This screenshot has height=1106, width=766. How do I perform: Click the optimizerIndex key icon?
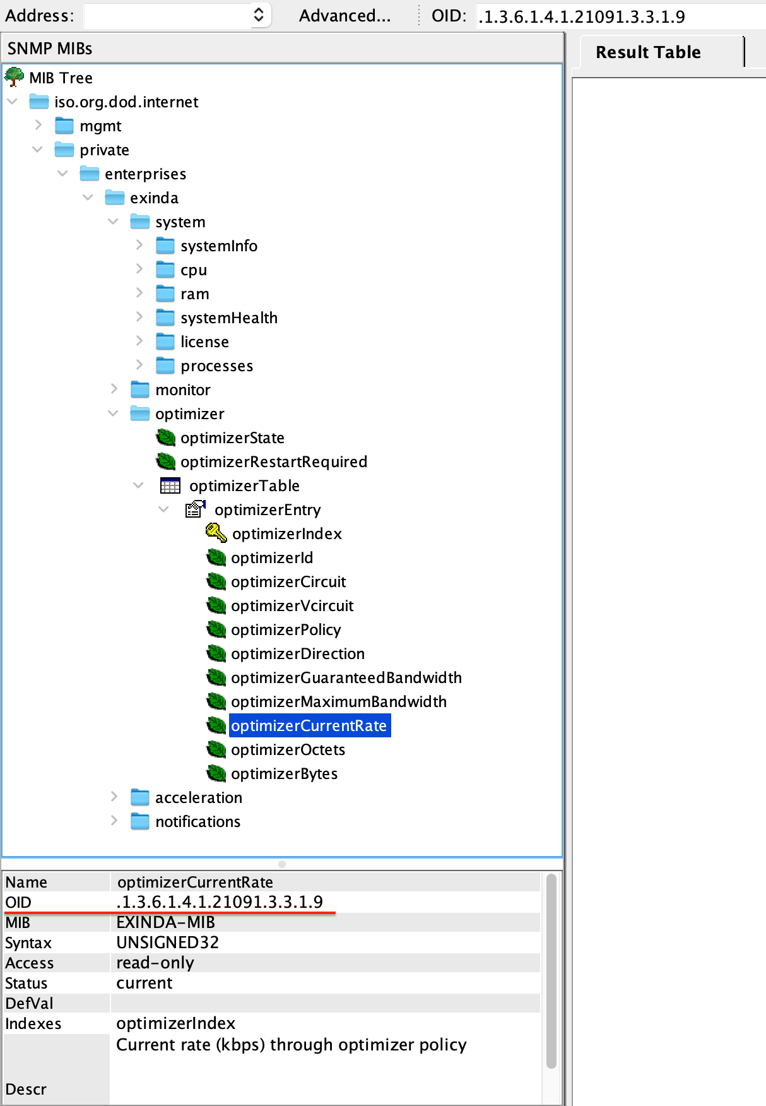click(x=216, y=533)
